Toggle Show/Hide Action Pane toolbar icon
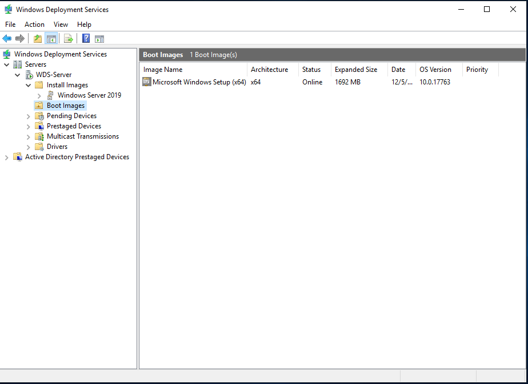 (99, 39)
